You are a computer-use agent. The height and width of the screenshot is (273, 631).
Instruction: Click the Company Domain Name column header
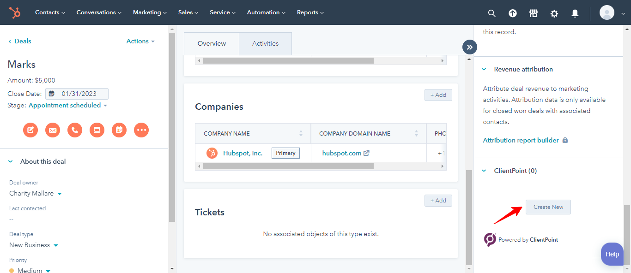click(x=369, y=134)
